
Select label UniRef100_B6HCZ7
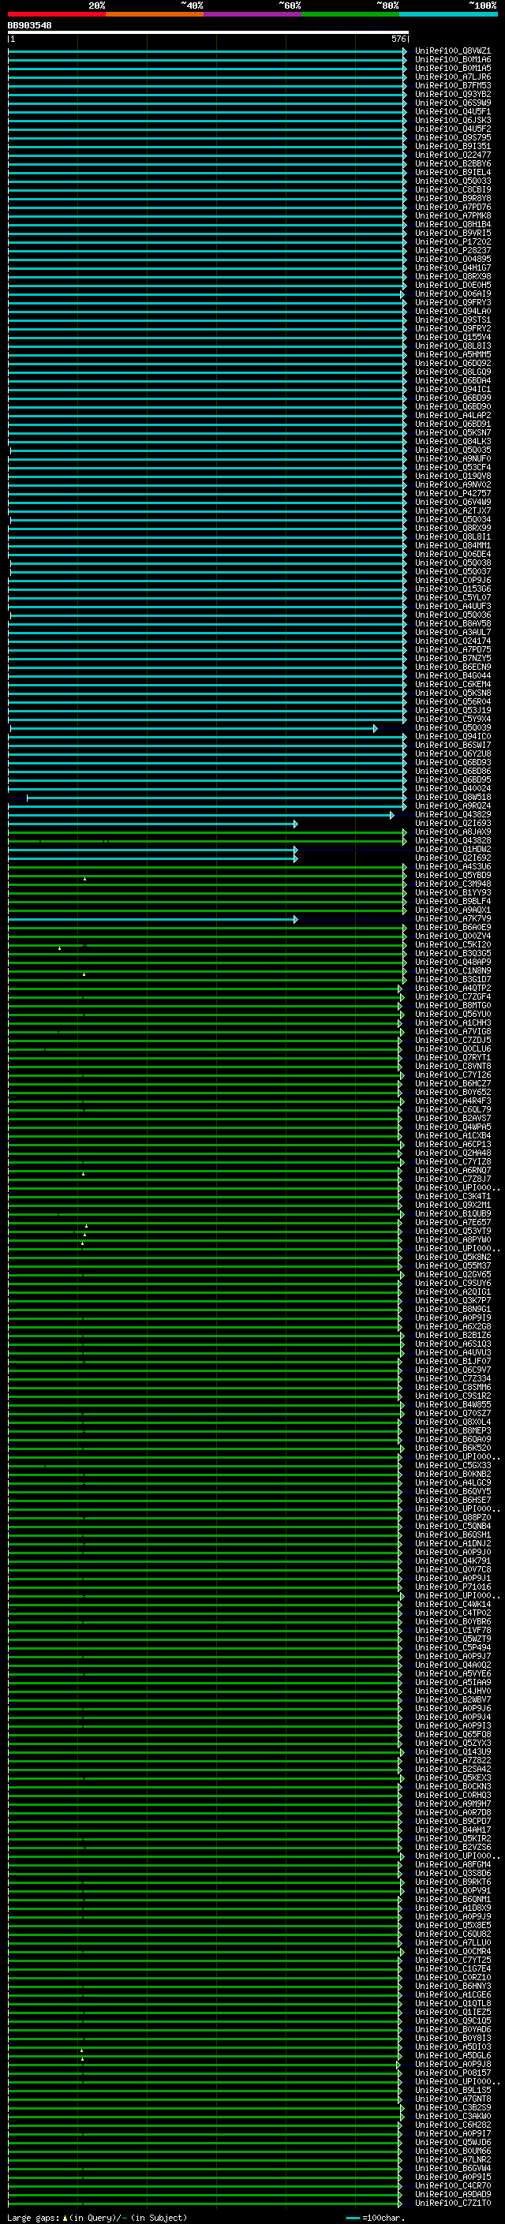coord(452,1084)
